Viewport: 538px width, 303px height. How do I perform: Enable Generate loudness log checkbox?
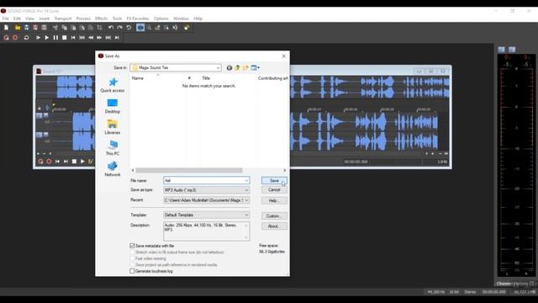132,271
